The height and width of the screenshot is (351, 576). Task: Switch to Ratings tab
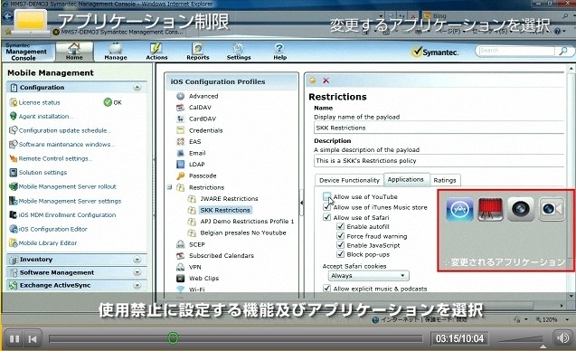(x=445, y=180)
